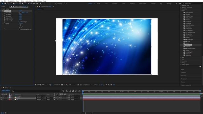Open viewer magnification dropdown showing 50%
Viewport: 203px width, 114px height.
point(45,85)
